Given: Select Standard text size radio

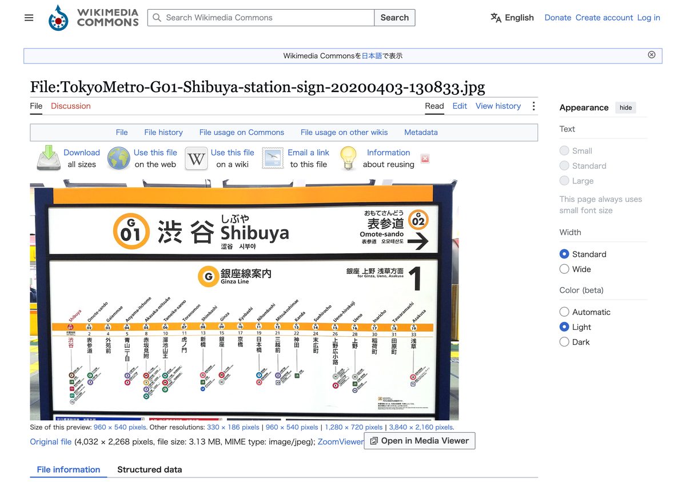Looking at the screenshot, I should (564, 165).
